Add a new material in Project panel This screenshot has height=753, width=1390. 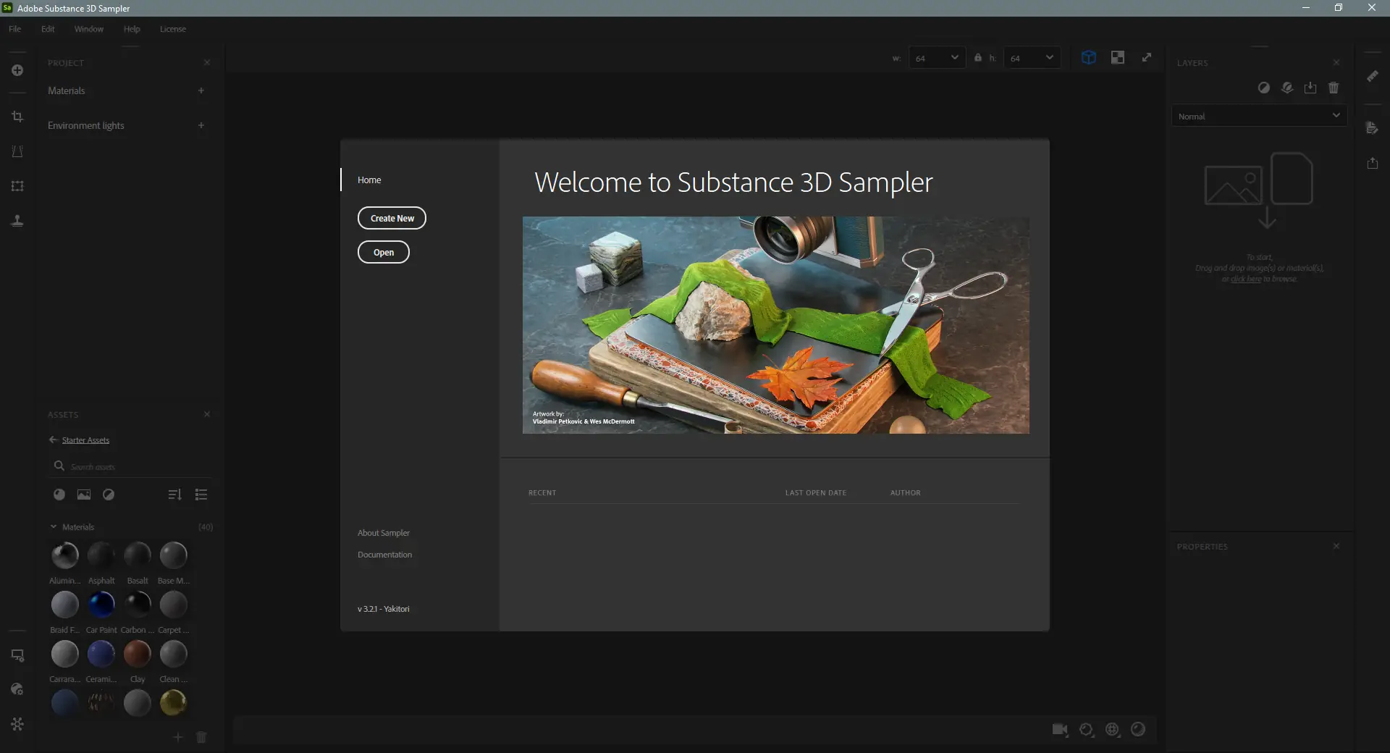(x=201, y=91)
